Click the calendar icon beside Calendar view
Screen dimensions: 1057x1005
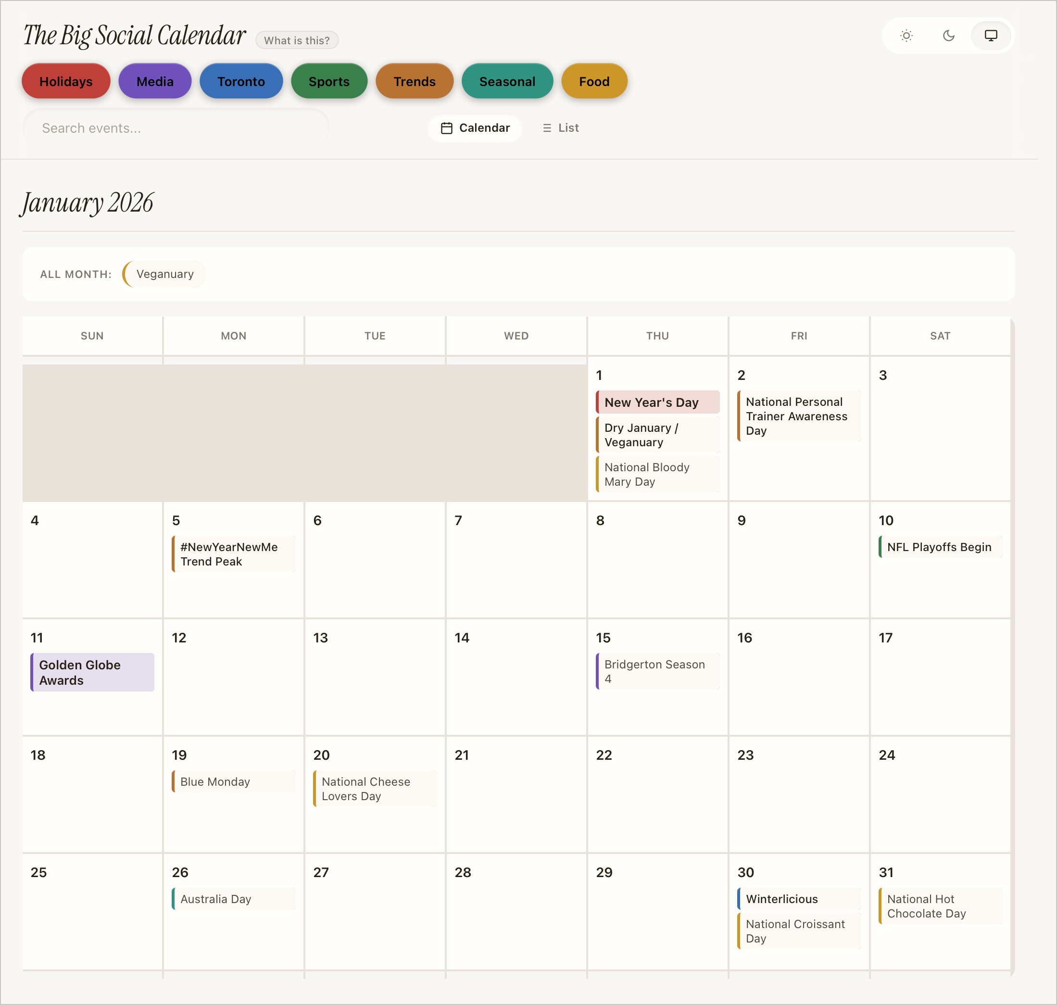[447, 128]
